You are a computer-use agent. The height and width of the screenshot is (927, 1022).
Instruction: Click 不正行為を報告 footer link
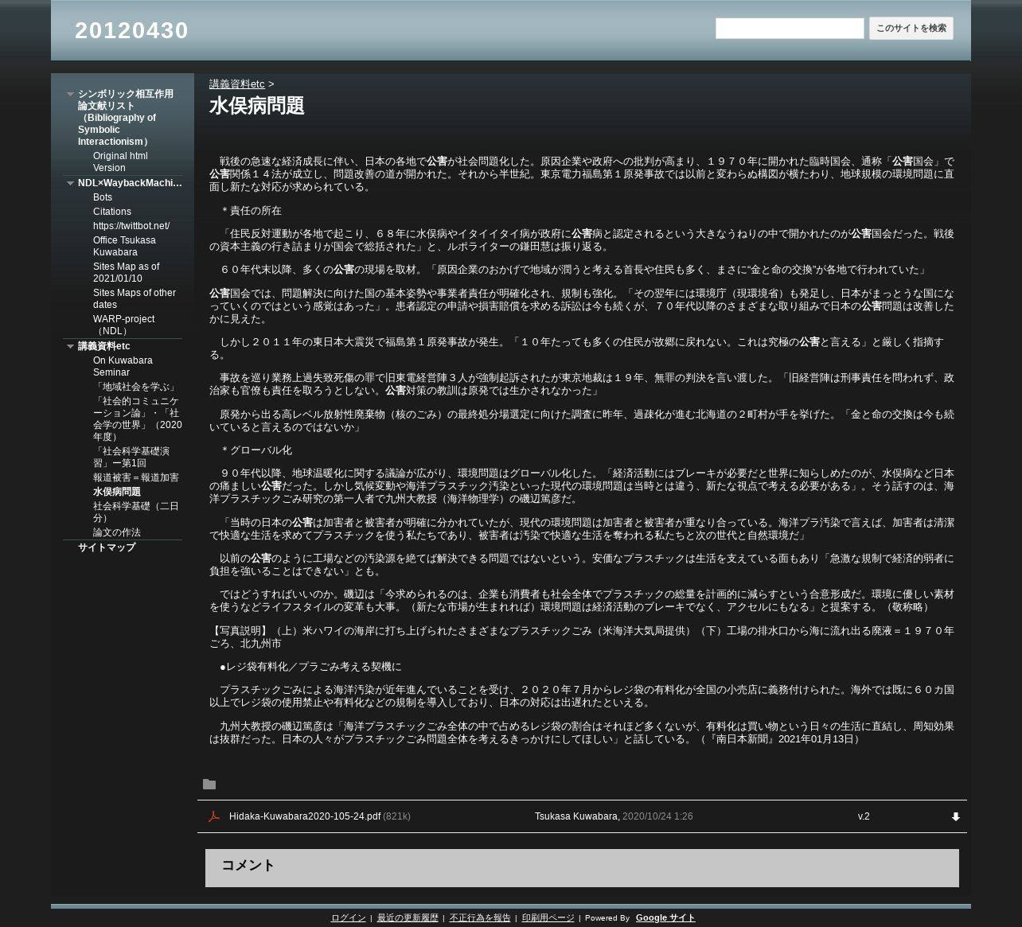coord(480,917)
